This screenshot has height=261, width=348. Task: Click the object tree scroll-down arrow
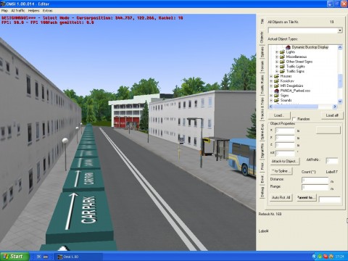coord(340,101)
